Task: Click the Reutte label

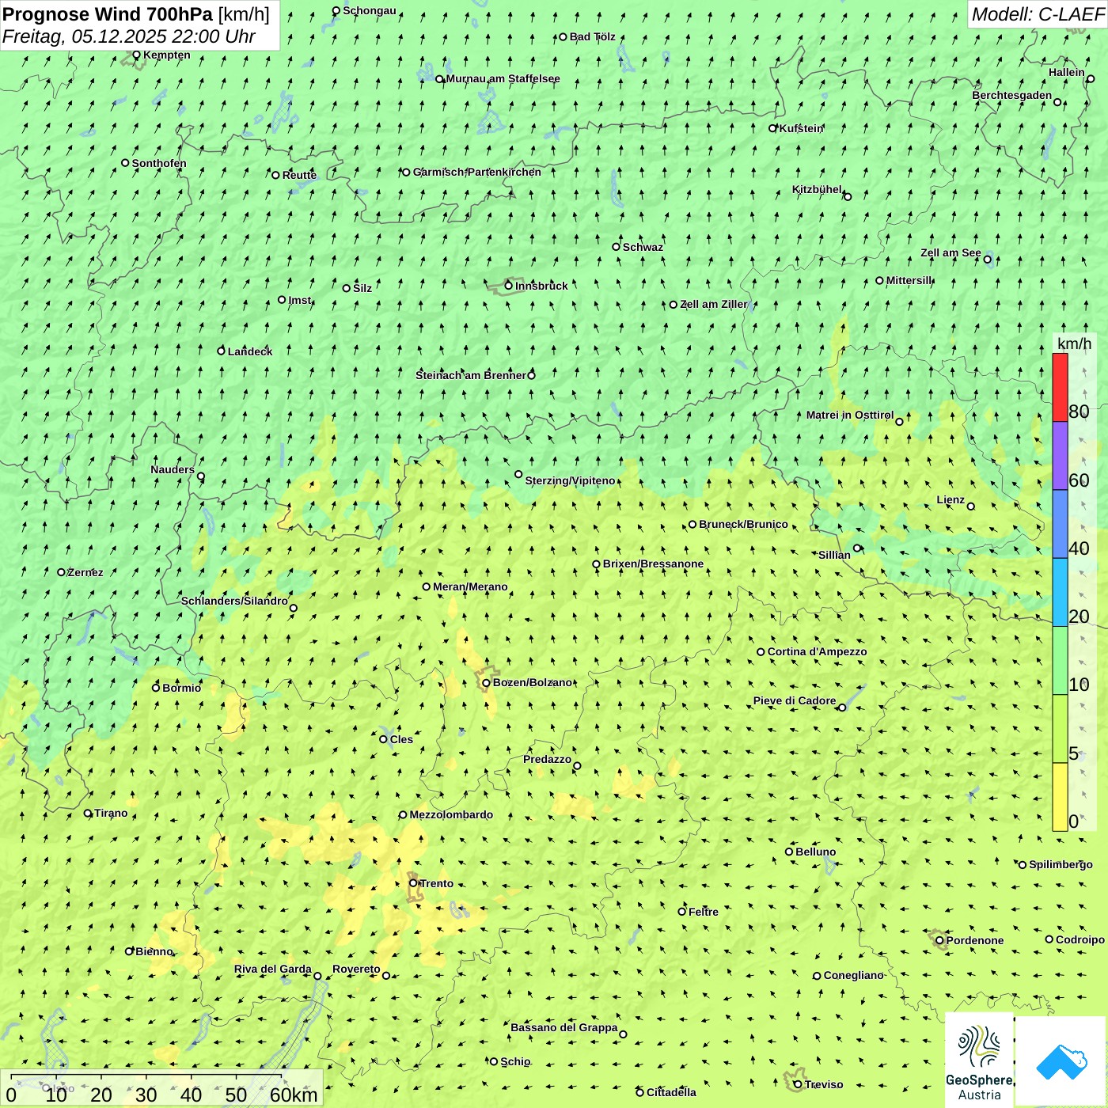Action: coord(299,175)
